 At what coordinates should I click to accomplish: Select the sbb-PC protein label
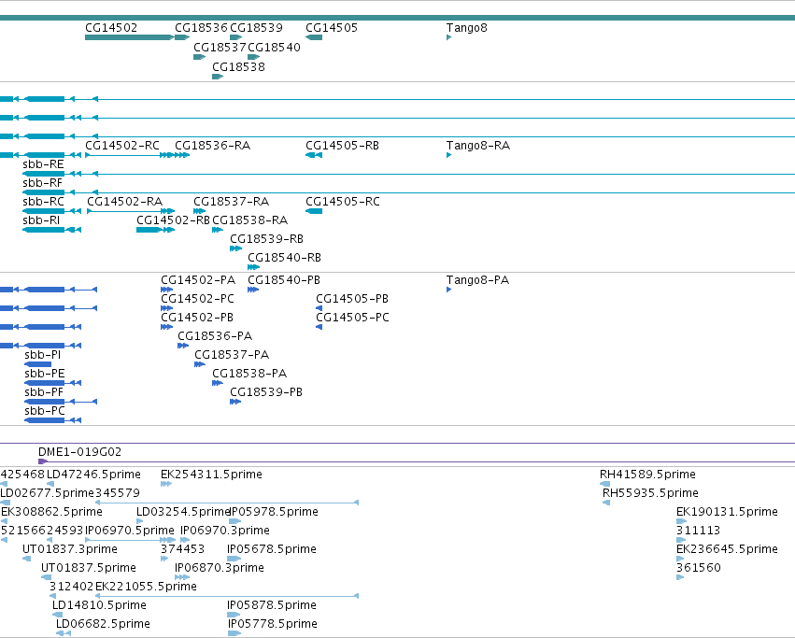45,411
